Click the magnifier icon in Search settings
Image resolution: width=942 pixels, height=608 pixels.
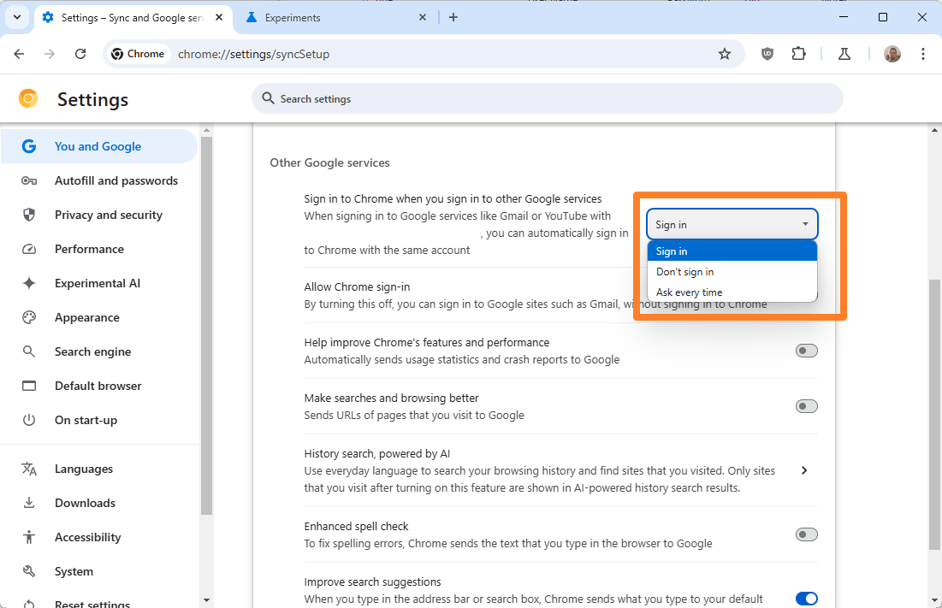pos(268,98)
